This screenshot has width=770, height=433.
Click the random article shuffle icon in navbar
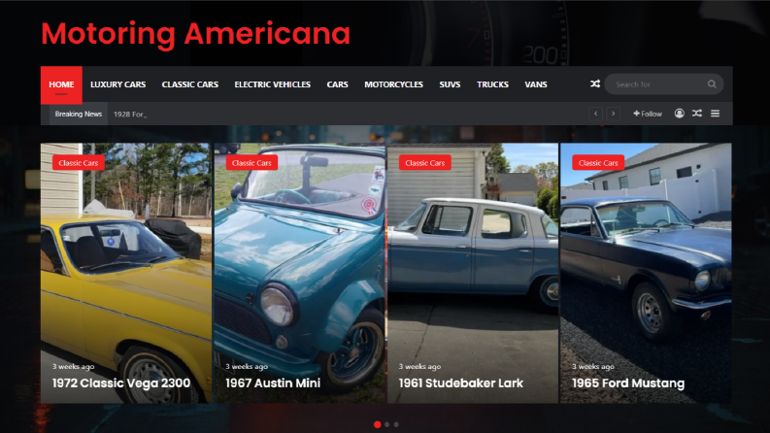[x=594, y=83]
